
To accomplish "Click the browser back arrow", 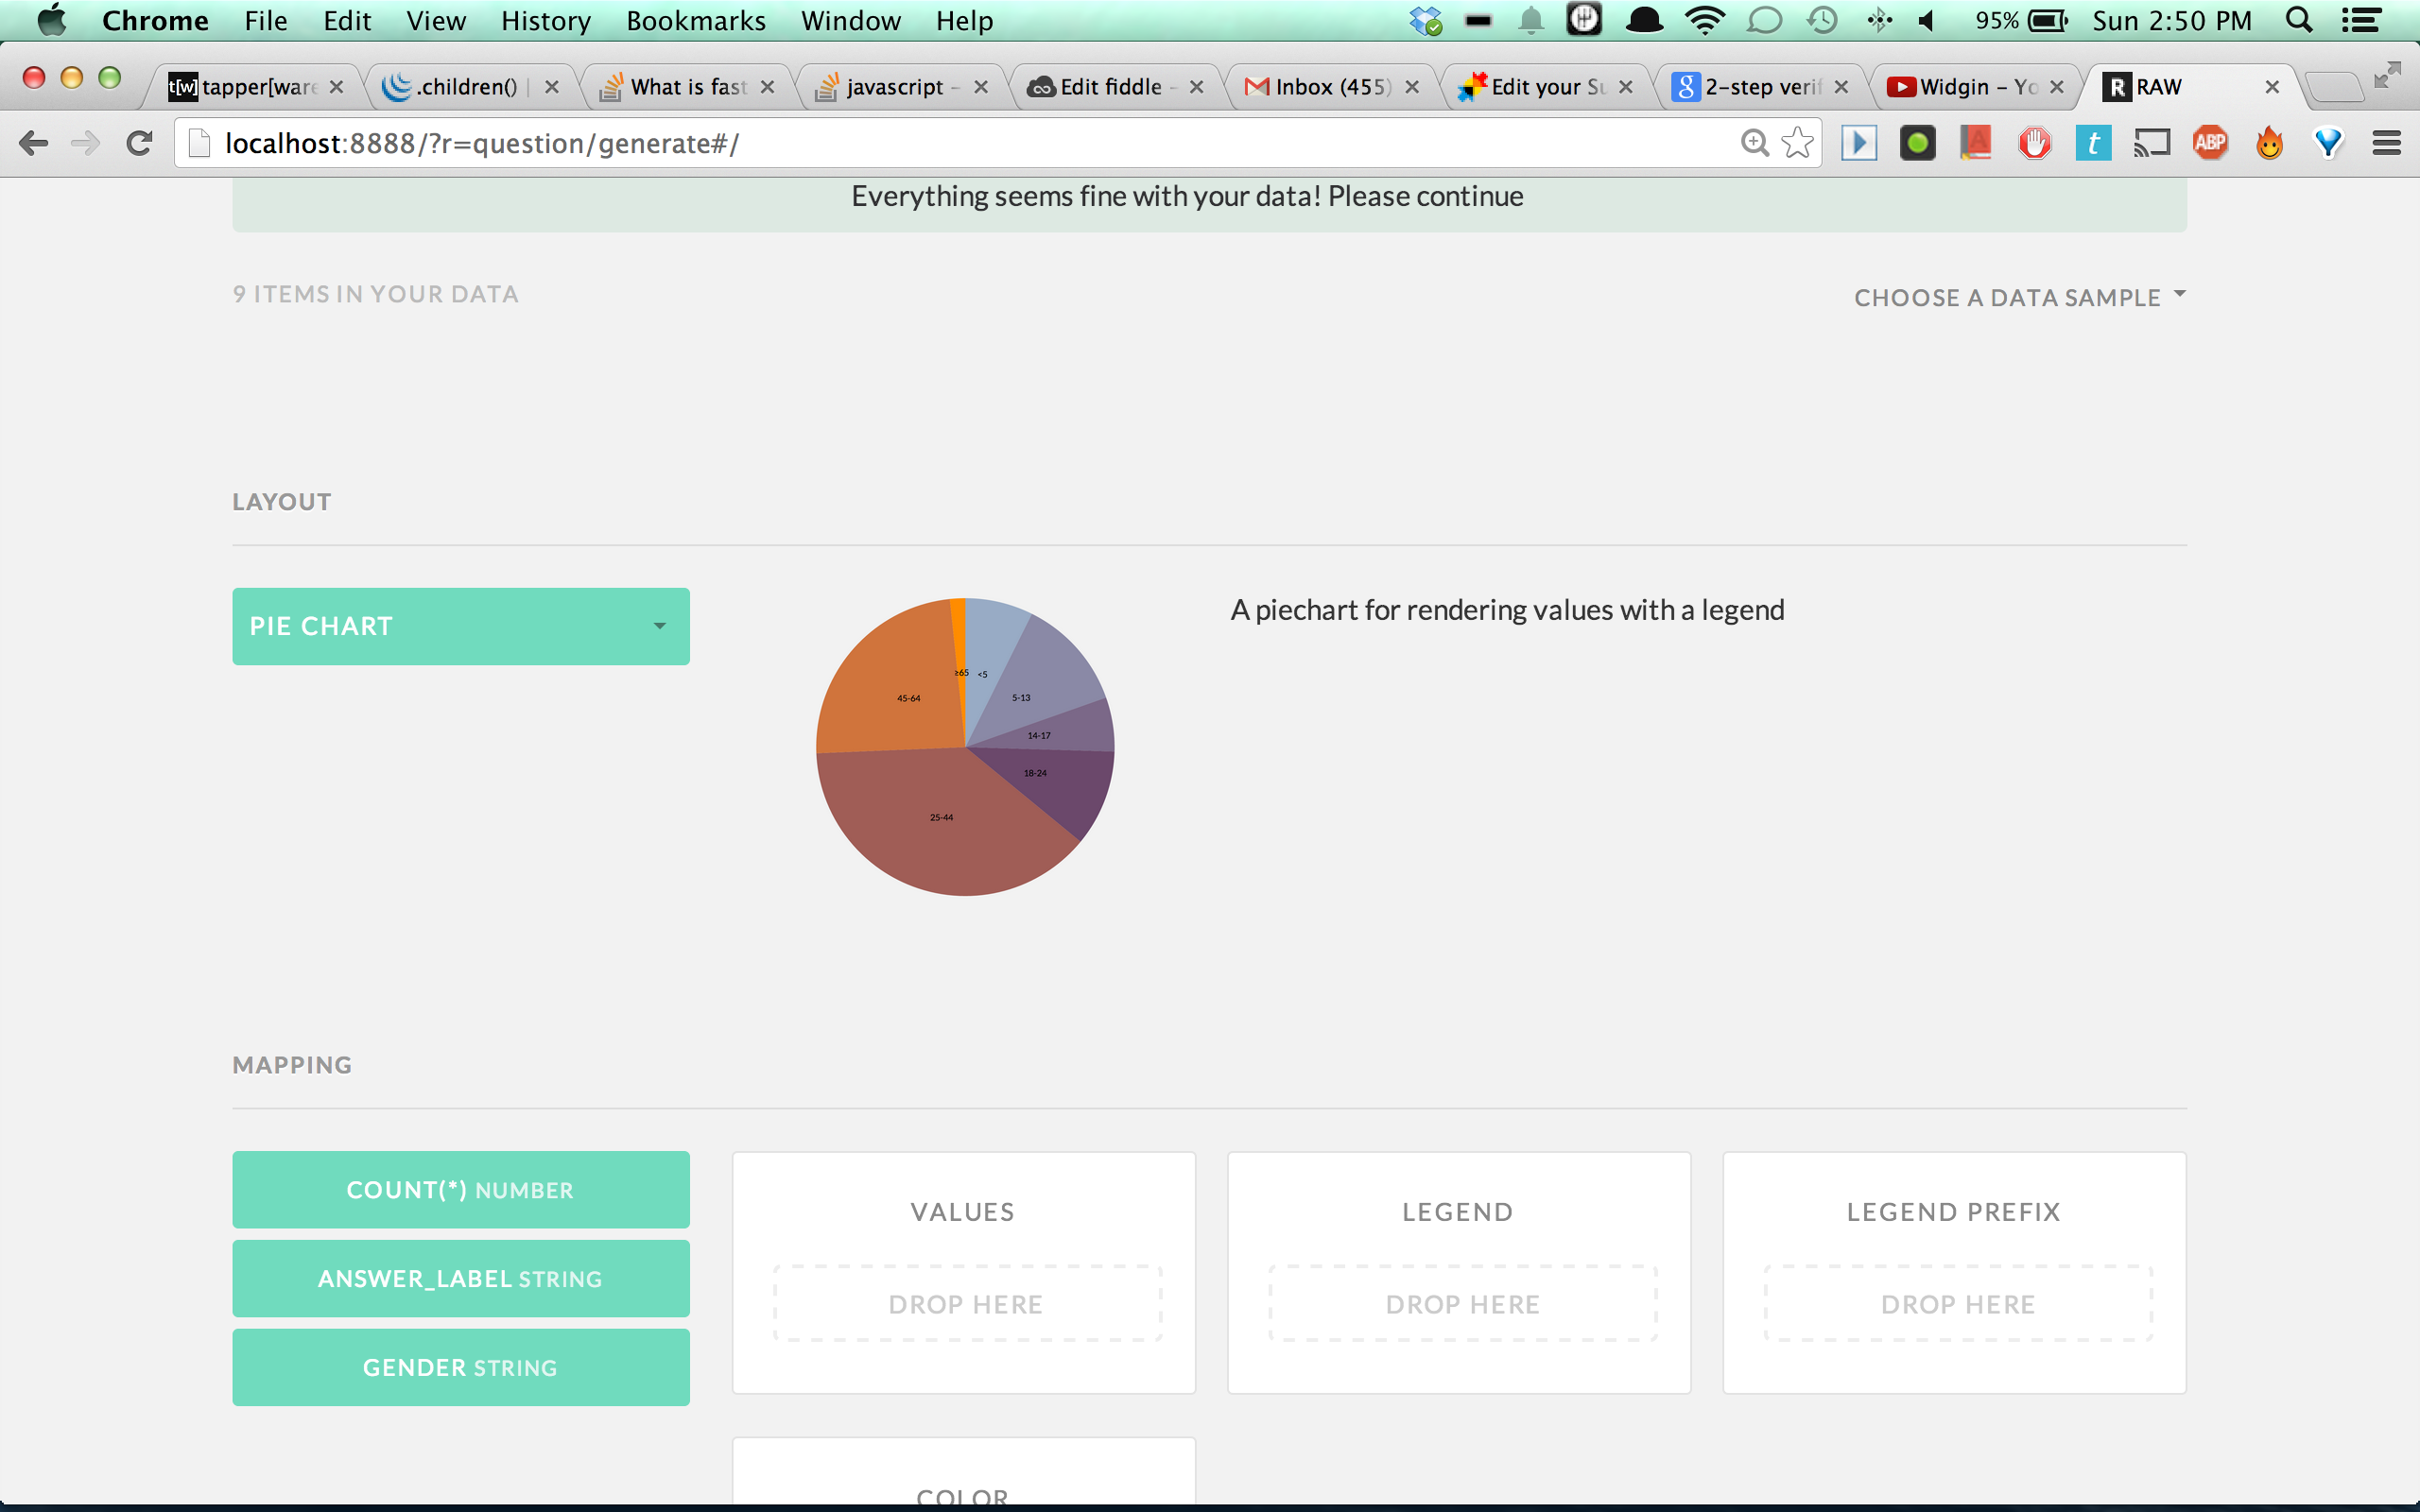I will click(34, 143).
